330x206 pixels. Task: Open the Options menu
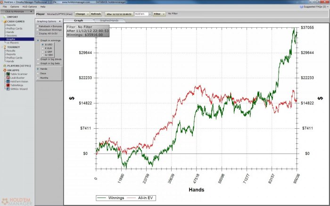[x=15, y=7]
